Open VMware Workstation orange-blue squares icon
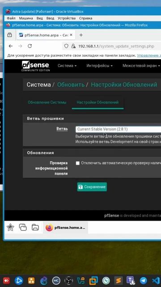The image size is (161, 287). click(x=93, y=281)
